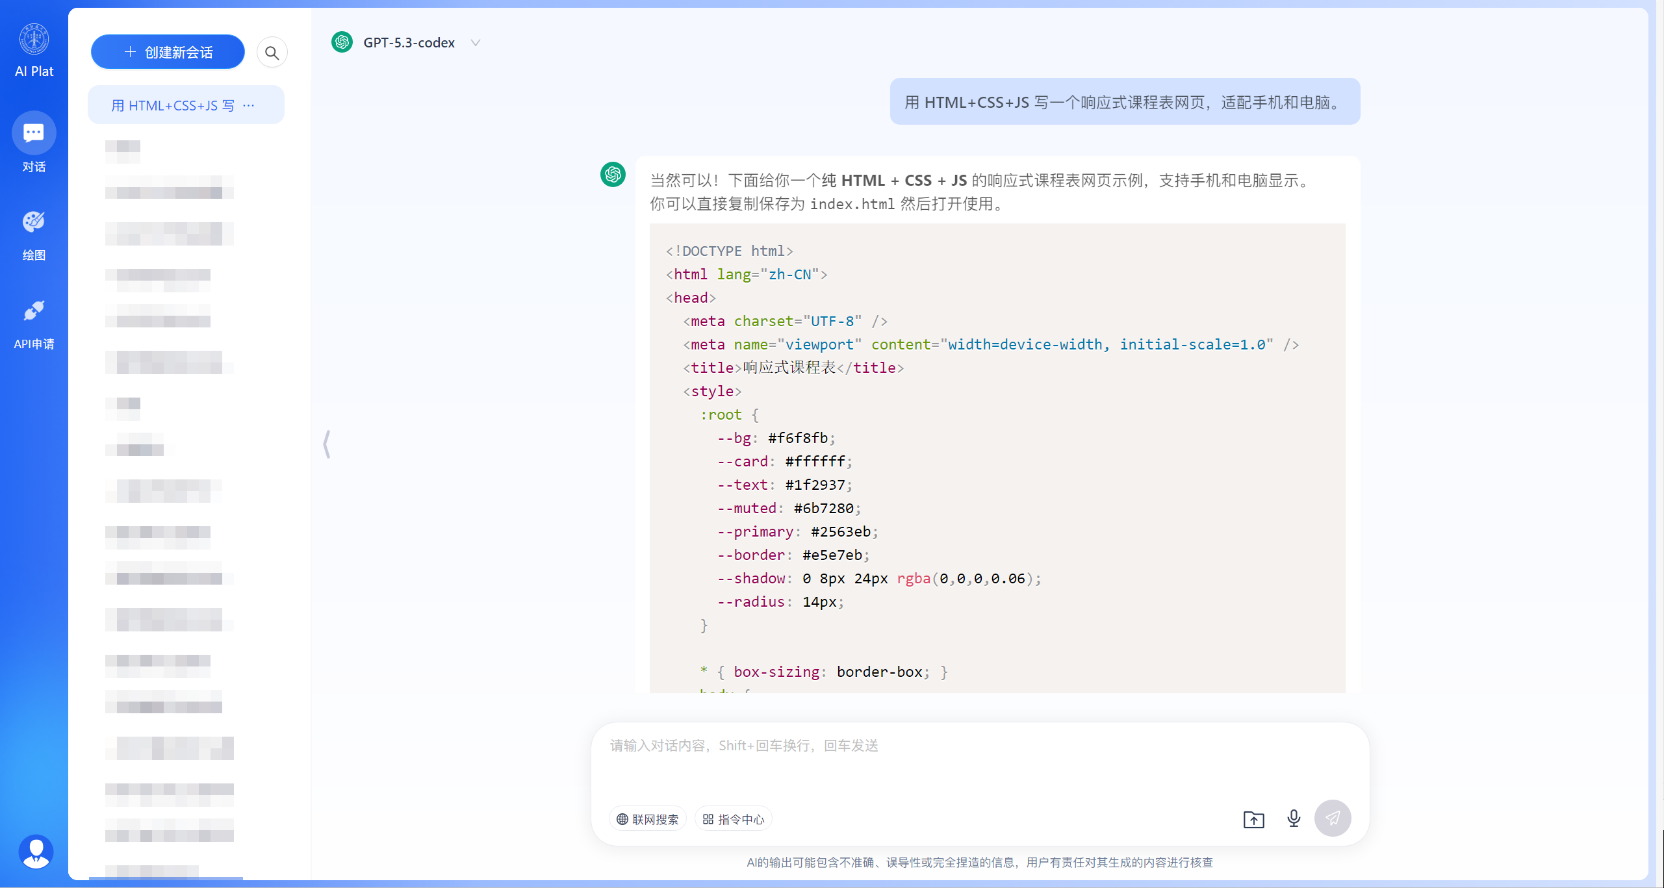Expand the GPT-5.3-codex model dropdown

coord(476,43)
